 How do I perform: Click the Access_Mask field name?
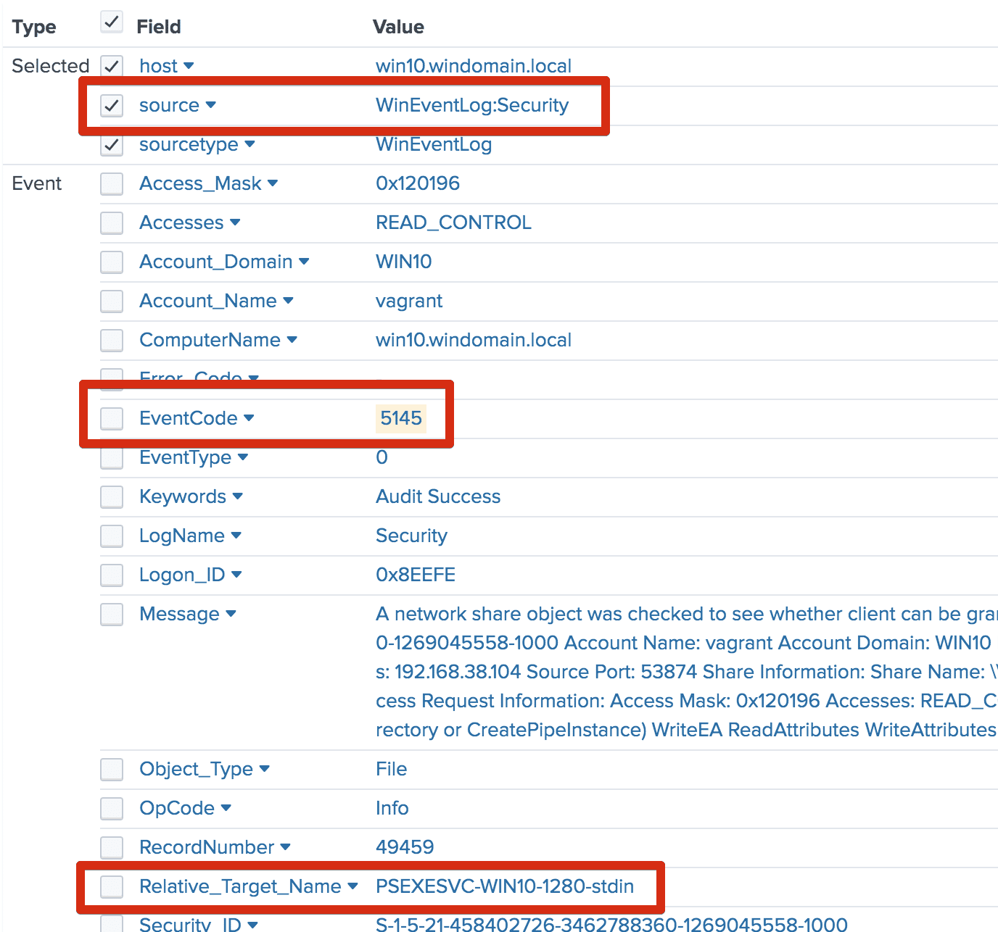[x=200, y=183]
